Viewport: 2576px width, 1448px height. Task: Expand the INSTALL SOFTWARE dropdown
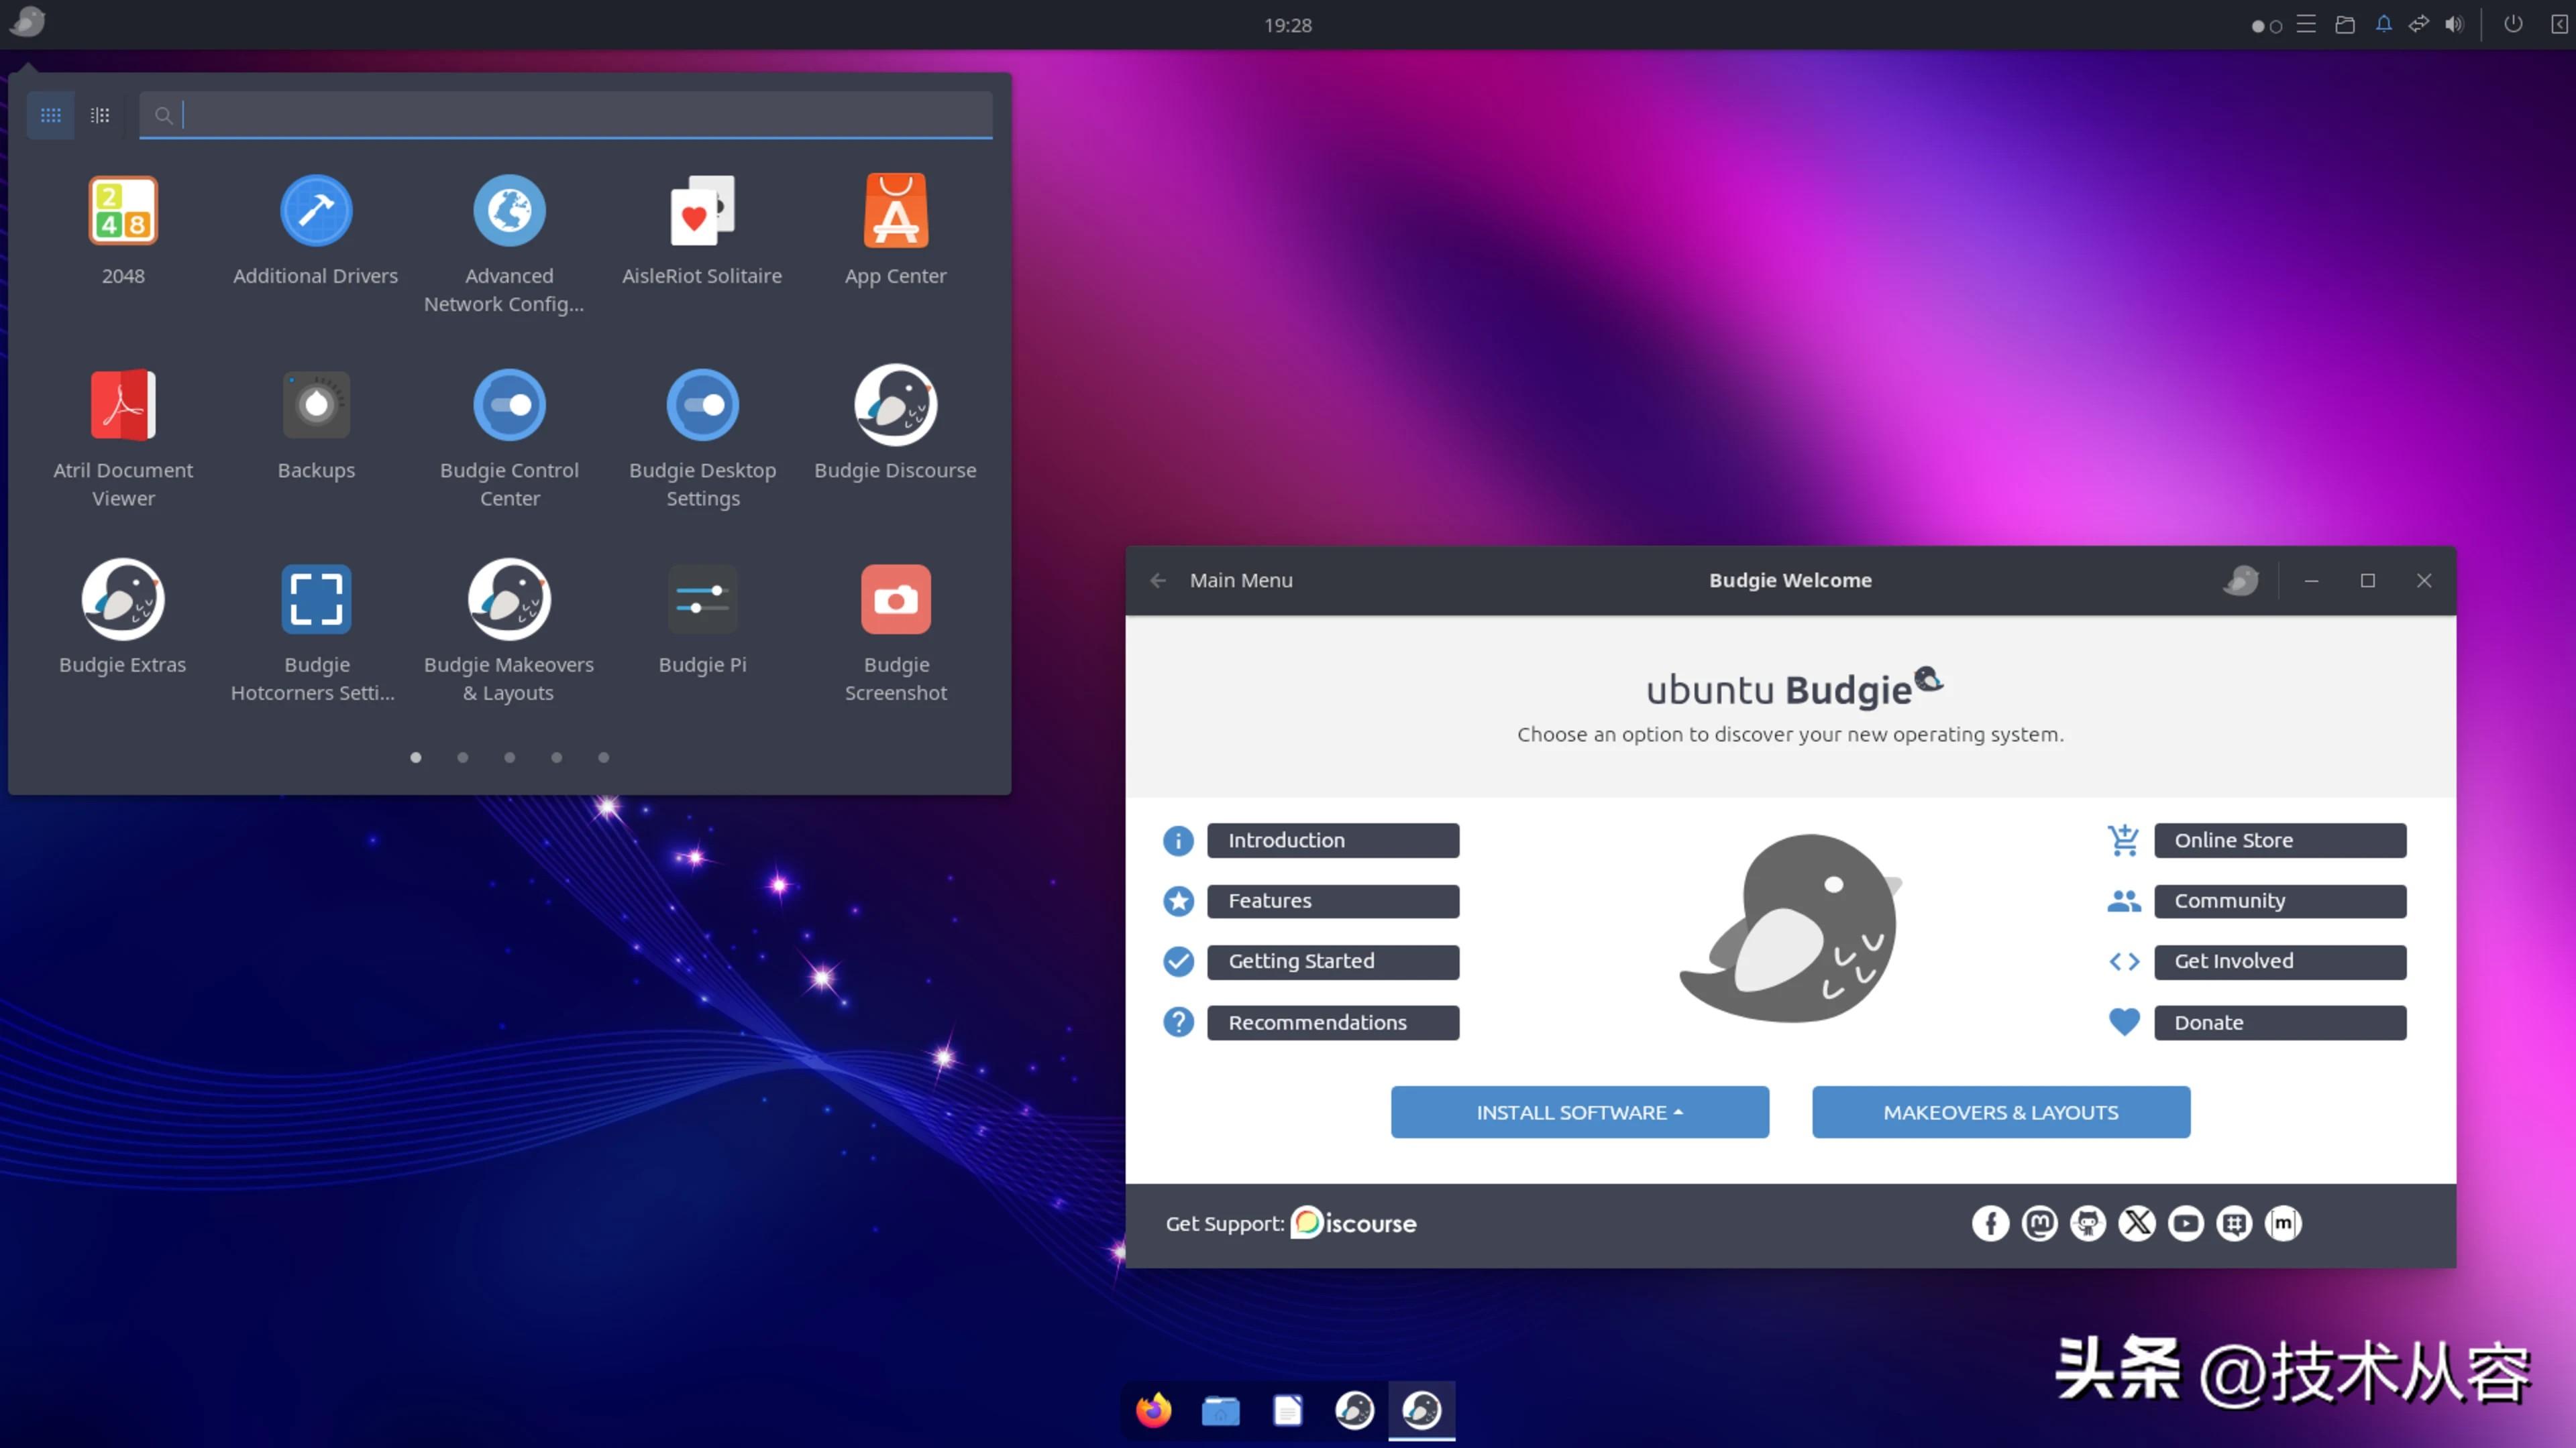[x=1580, y=1112]
